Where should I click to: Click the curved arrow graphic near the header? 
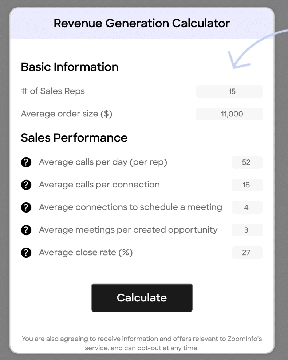pos(255,51)
